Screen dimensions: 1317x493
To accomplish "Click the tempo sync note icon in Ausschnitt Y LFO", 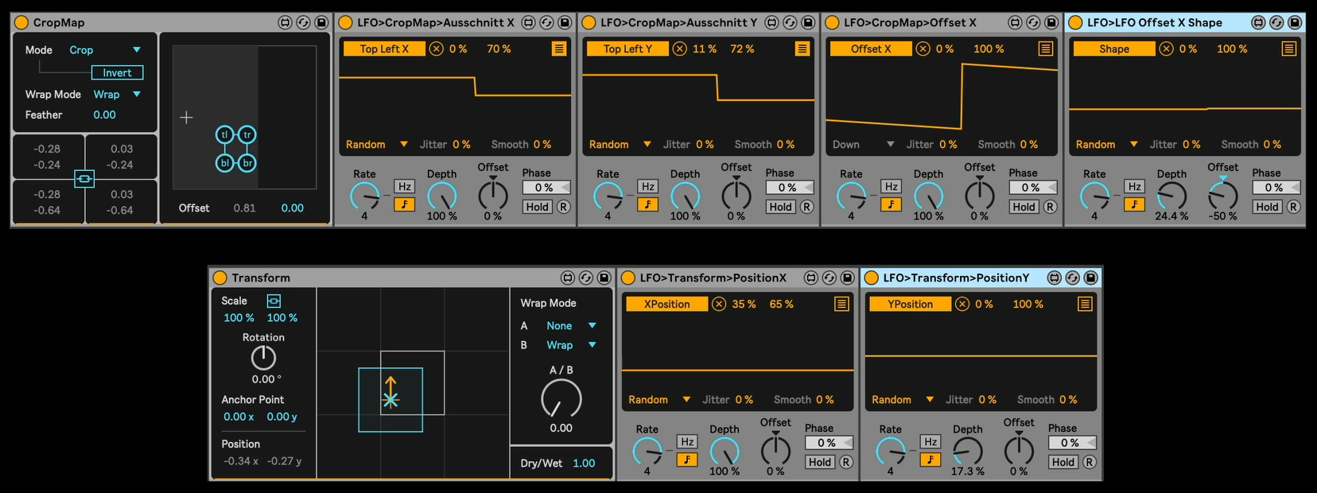I will tap(647, 205).
